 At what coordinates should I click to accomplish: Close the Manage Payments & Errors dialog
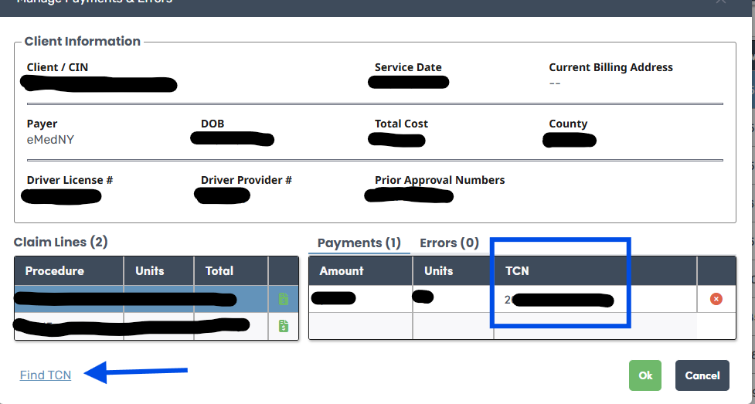[x=720, y=2]
